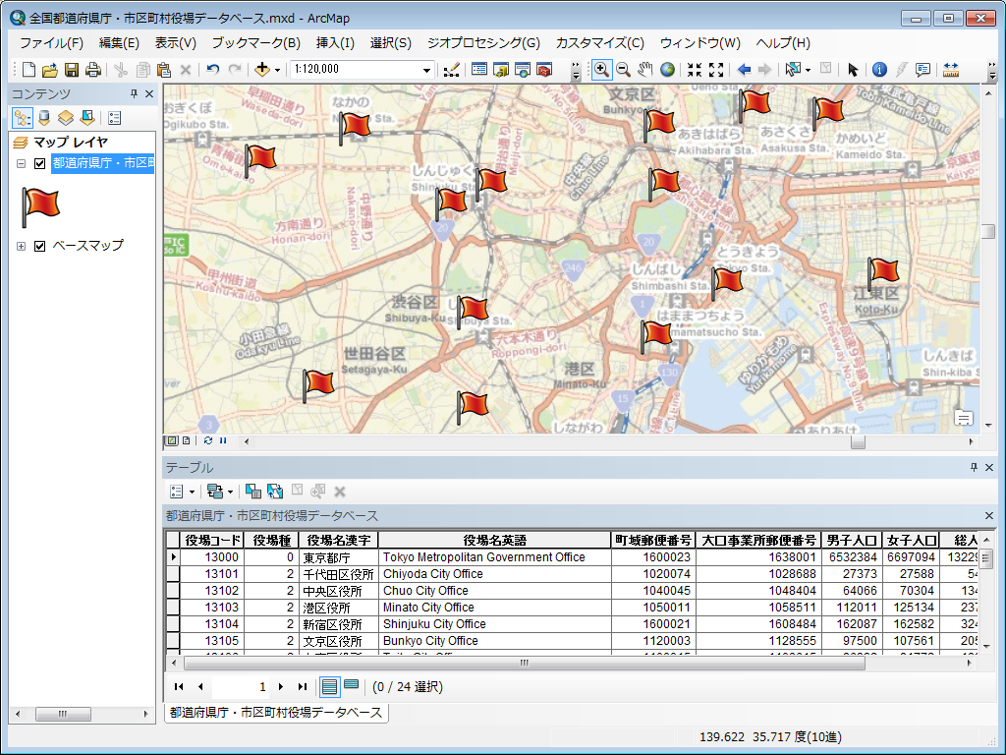Pin the テーブル panel auto-hide
1006x755 pixels.
click(974, 467)
